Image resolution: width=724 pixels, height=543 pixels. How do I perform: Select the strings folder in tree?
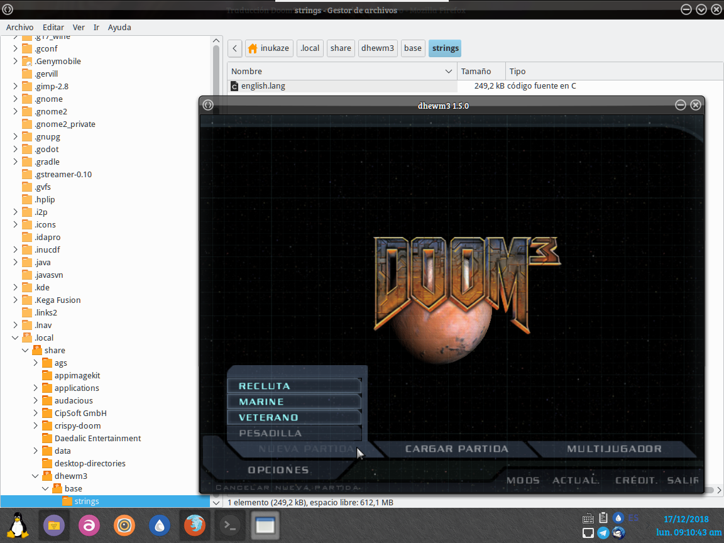(x=106, y=501)
